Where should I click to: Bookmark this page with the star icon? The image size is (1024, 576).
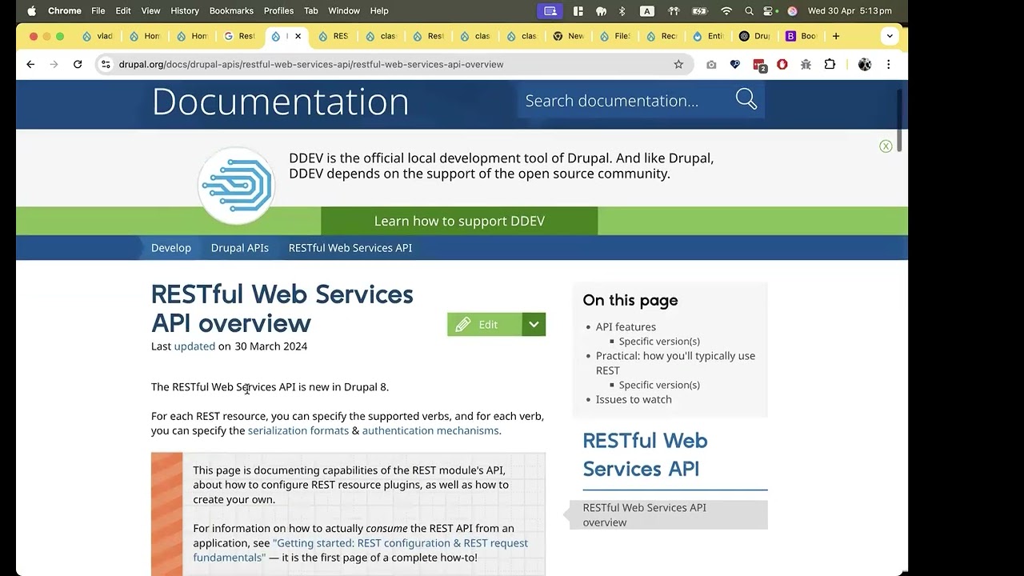[x=678, y=64]
